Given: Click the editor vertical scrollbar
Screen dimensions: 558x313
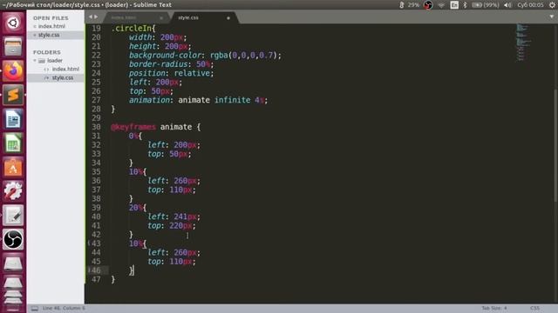Looking at the screenshot, I should tap(555, 145).
